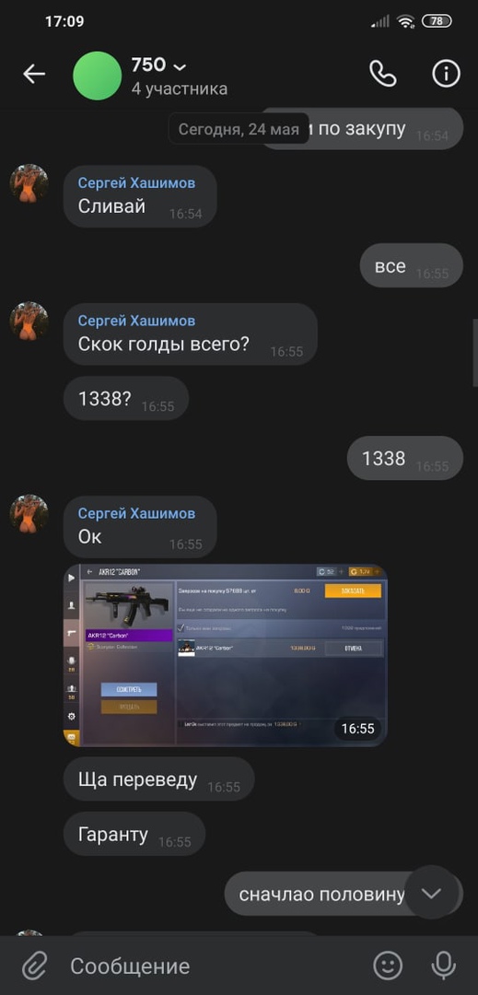Tap Сергей Хашимов avatar near Сливай
478x995 pixels.
[29, 183]
